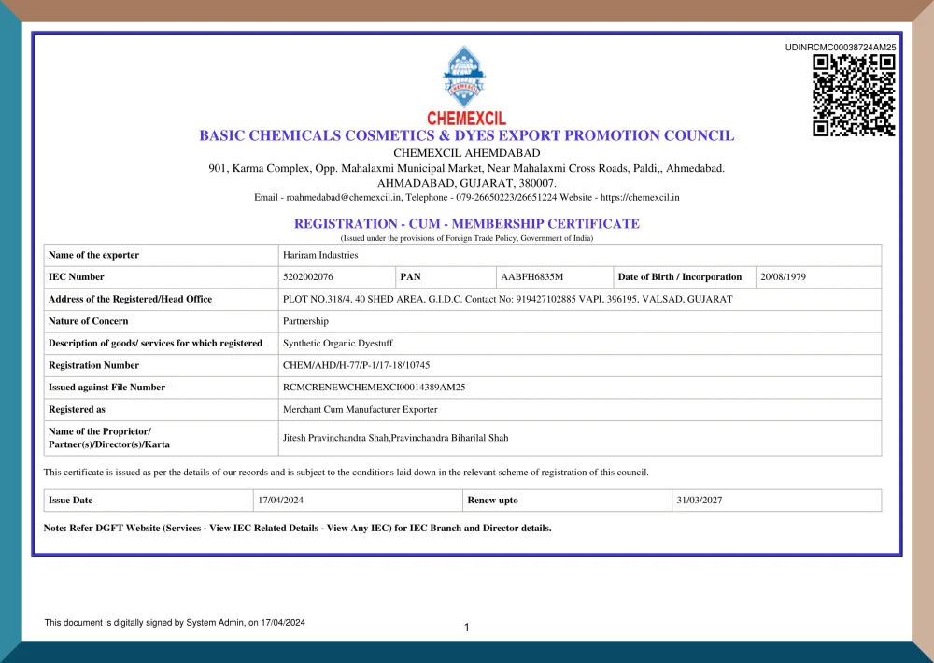Click Name of the Proprietor/Partner label
Image resolution: width=934 pixels, height=663 pixels.
pos(109,438)
